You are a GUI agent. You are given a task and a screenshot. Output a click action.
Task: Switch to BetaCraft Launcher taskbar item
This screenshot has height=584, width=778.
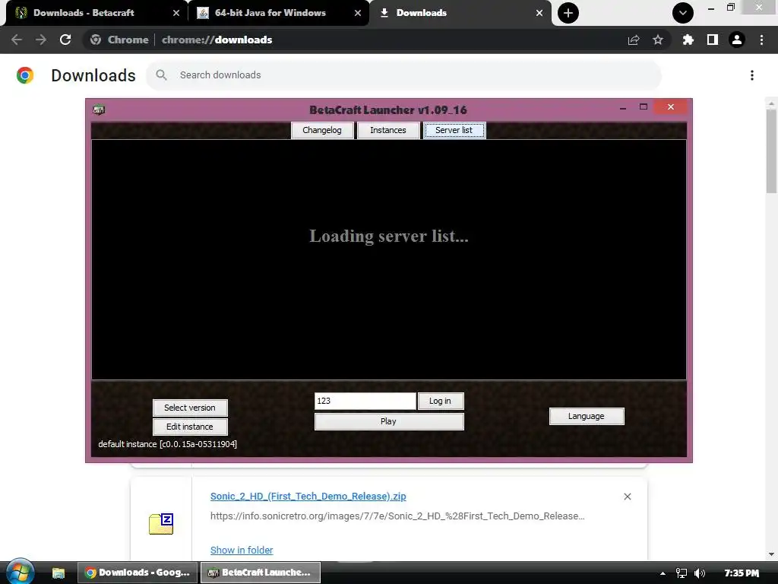pos(261,573)
